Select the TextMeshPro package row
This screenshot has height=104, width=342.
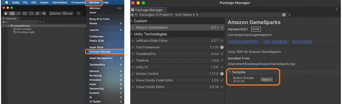coord(177,54)
